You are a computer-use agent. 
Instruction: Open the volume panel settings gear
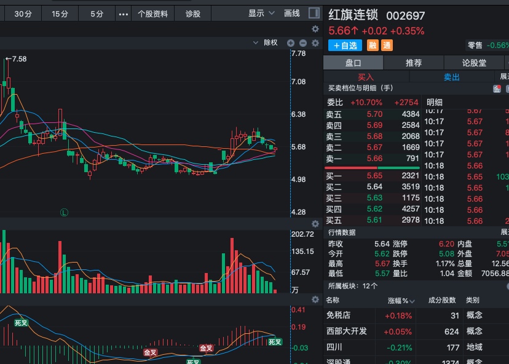pyautogui.click(x=315, y=224)
